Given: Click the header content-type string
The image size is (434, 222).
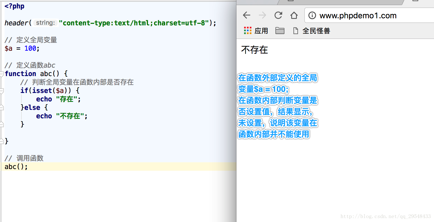Looking at the screenshot, I should pos(134,23).
